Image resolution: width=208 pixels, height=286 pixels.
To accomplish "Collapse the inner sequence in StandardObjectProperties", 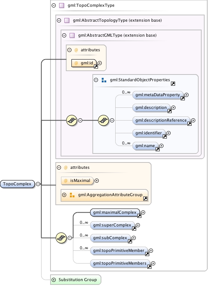I will [x=112, y=121].
